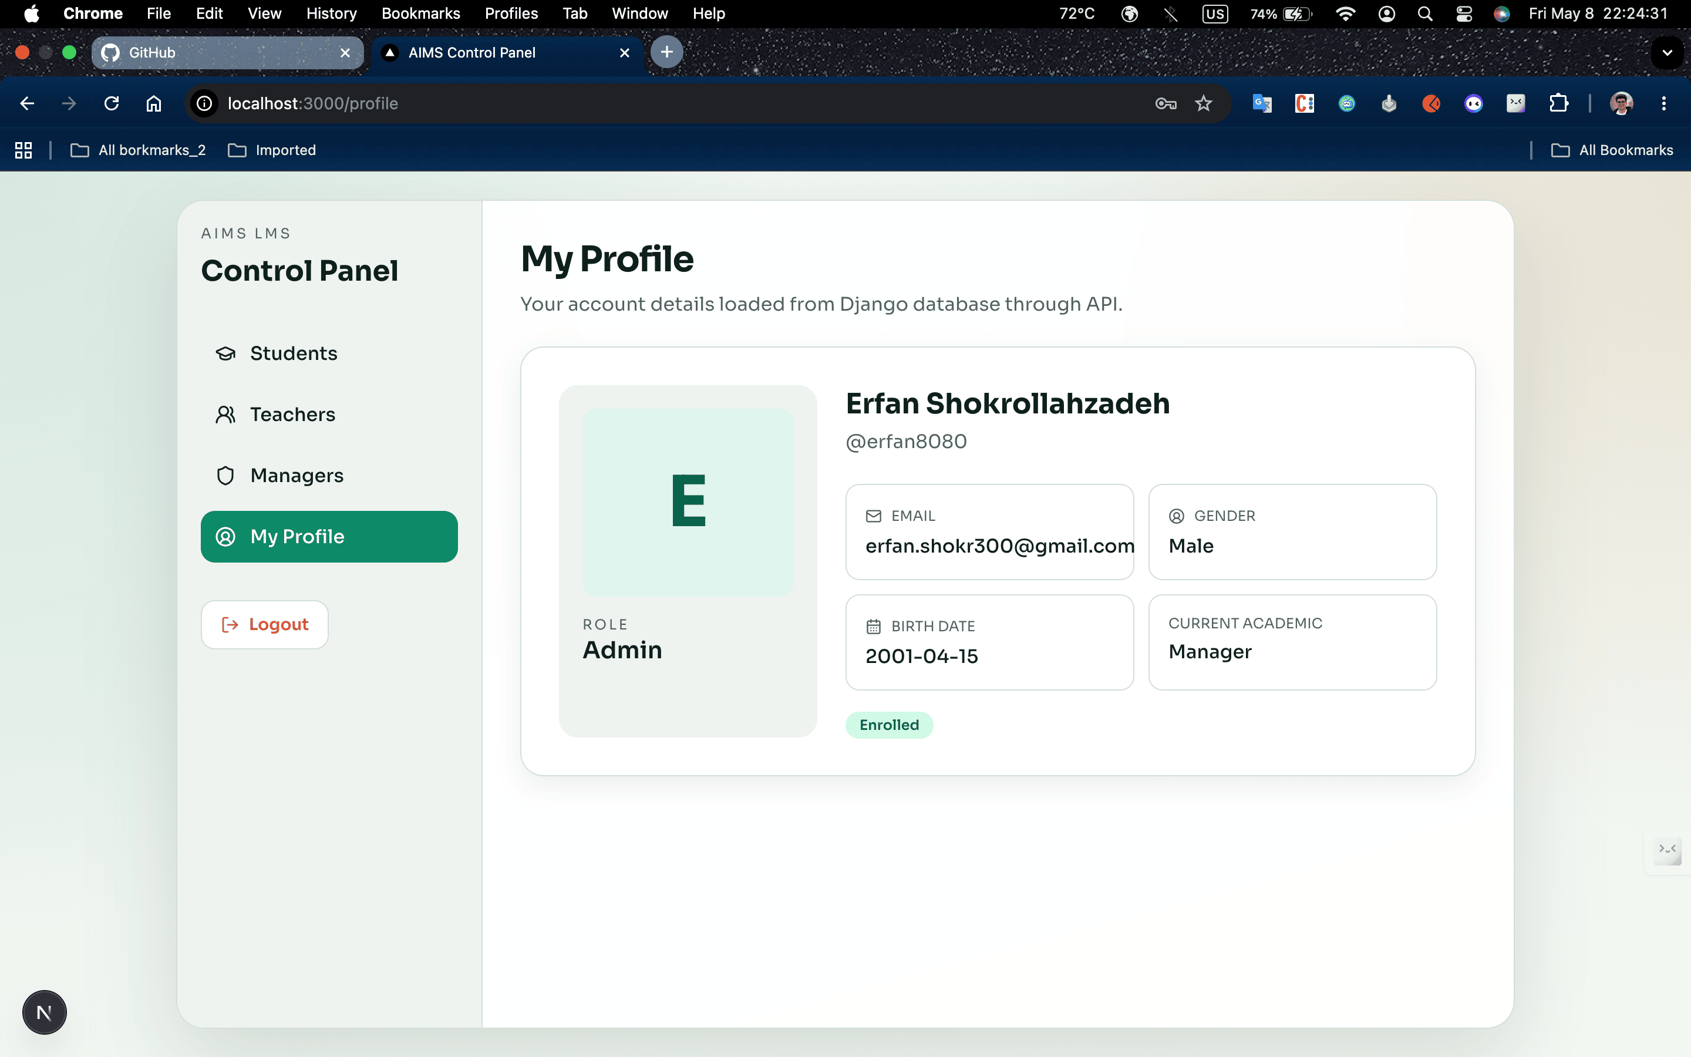
Task: Click the site information icon in address bar
Action: pyautogui.click(x=204, y=103)
